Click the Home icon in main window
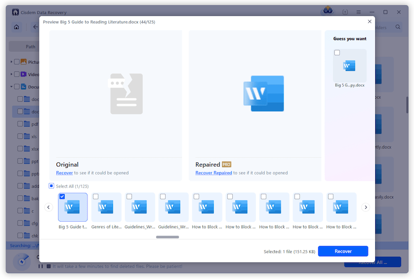 [x=17, y=27]
